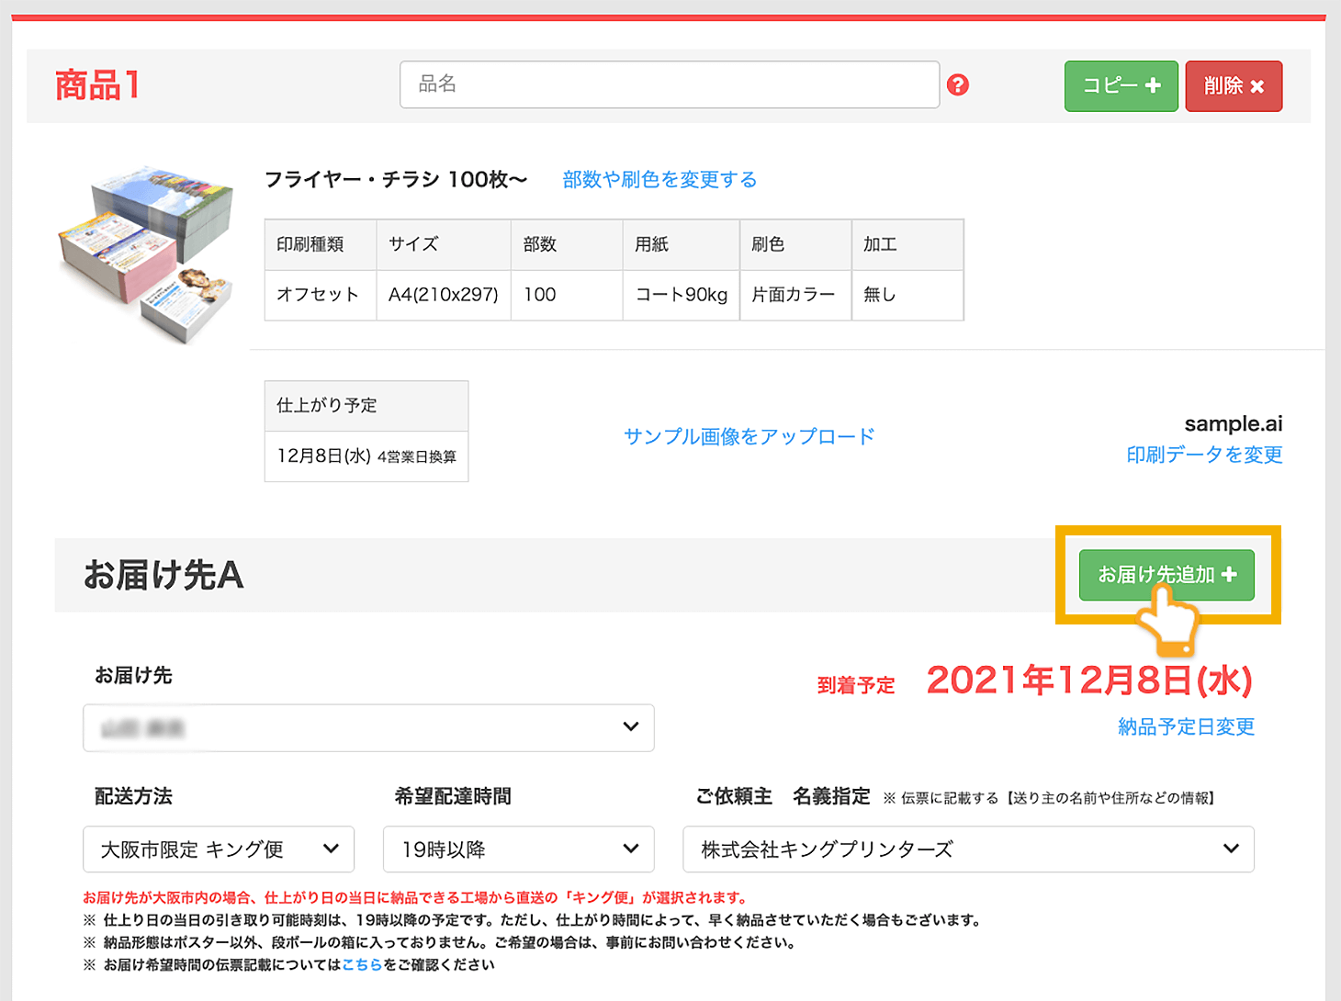Click the 削除 delete button
1341x1001 pixels.
click(x=1234, y=85)
